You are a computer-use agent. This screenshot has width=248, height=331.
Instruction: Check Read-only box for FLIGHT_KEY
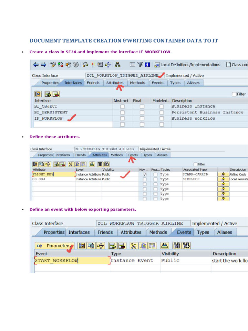pyautogui.click(x=155, y=174)
